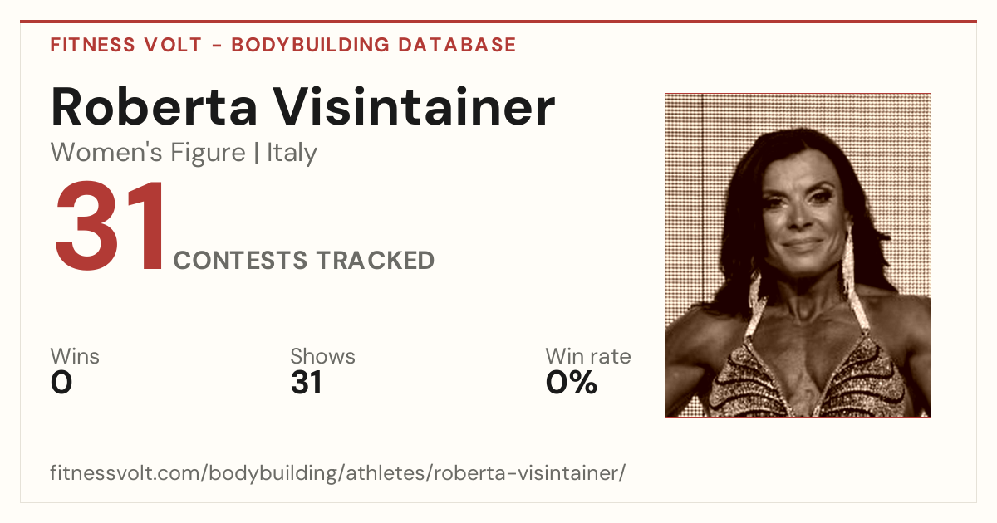The width and height of the screenshot is (997, 523).
Task: Open the fitnessvolt.com athlete URL link
Action: 337,474
